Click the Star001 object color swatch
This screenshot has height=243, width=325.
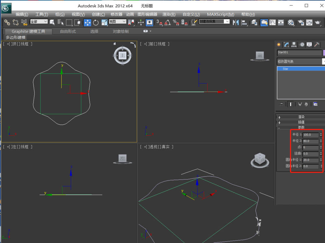tap(324, 52)
